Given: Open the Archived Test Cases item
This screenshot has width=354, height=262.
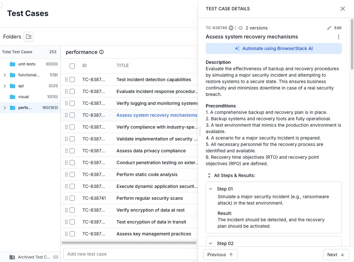Looking at the screenshot, I should click(x=34, y=257).
